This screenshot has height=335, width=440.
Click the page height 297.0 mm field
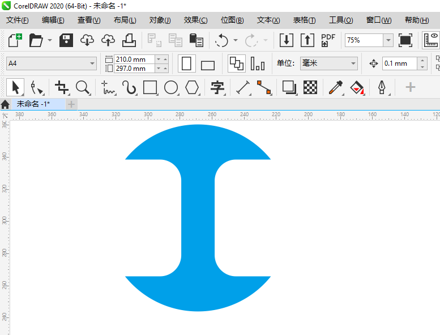coord(134,68)
